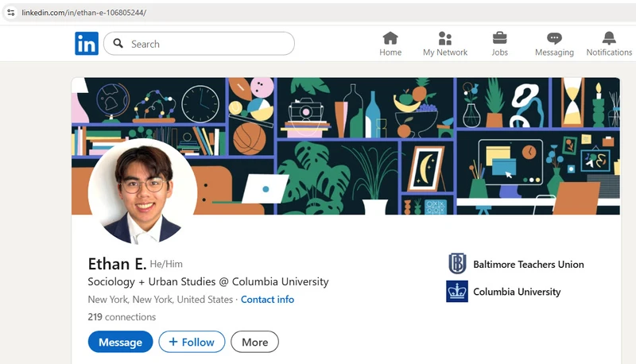The width and height of the screenshot is (636, 364).
Task: Open the Baltimore Teachers Union text link
Action: [528, 265]
